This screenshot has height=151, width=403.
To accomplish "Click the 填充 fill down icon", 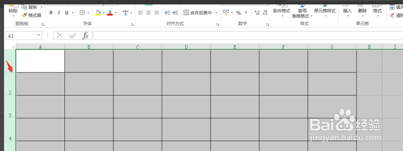I will point(396,7).
